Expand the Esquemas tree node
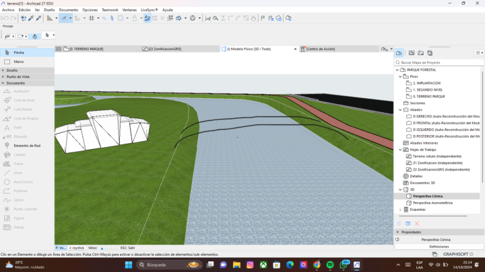485x272 pixels. 400,209
